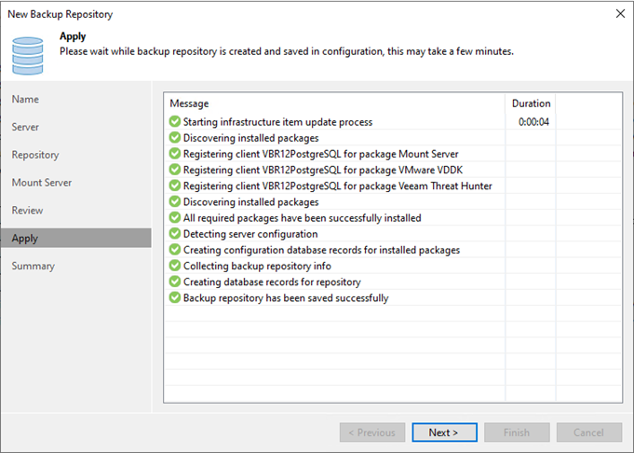Go to the Server wizard step
634x453 pixels.
click(25, 127)
